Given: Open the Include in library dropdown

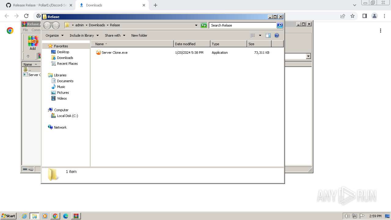Looking at the screenshot, I should [x=84, y=35].
